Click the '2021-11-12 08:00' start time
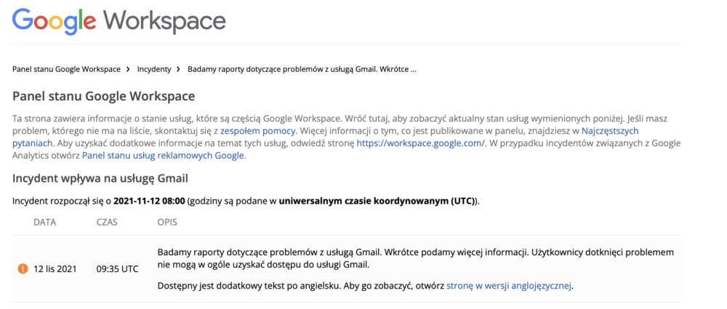 149,201
